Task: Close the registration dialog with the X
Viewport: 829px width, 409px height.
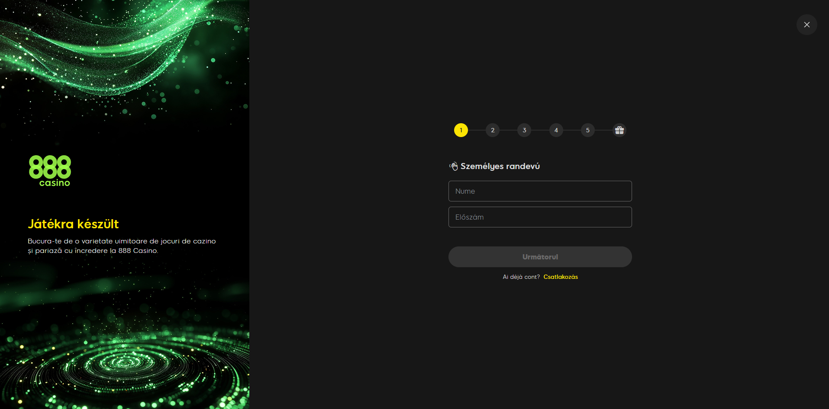Action: (806, 25)
